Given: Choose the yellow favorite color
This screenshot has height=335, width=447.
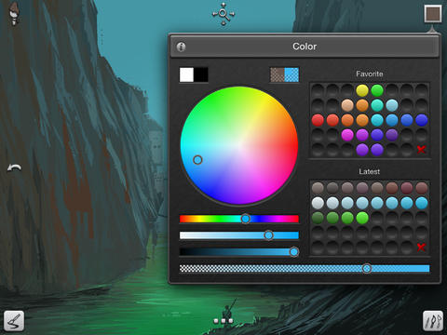Looking at the screenshot, I should tap(362, 90).
